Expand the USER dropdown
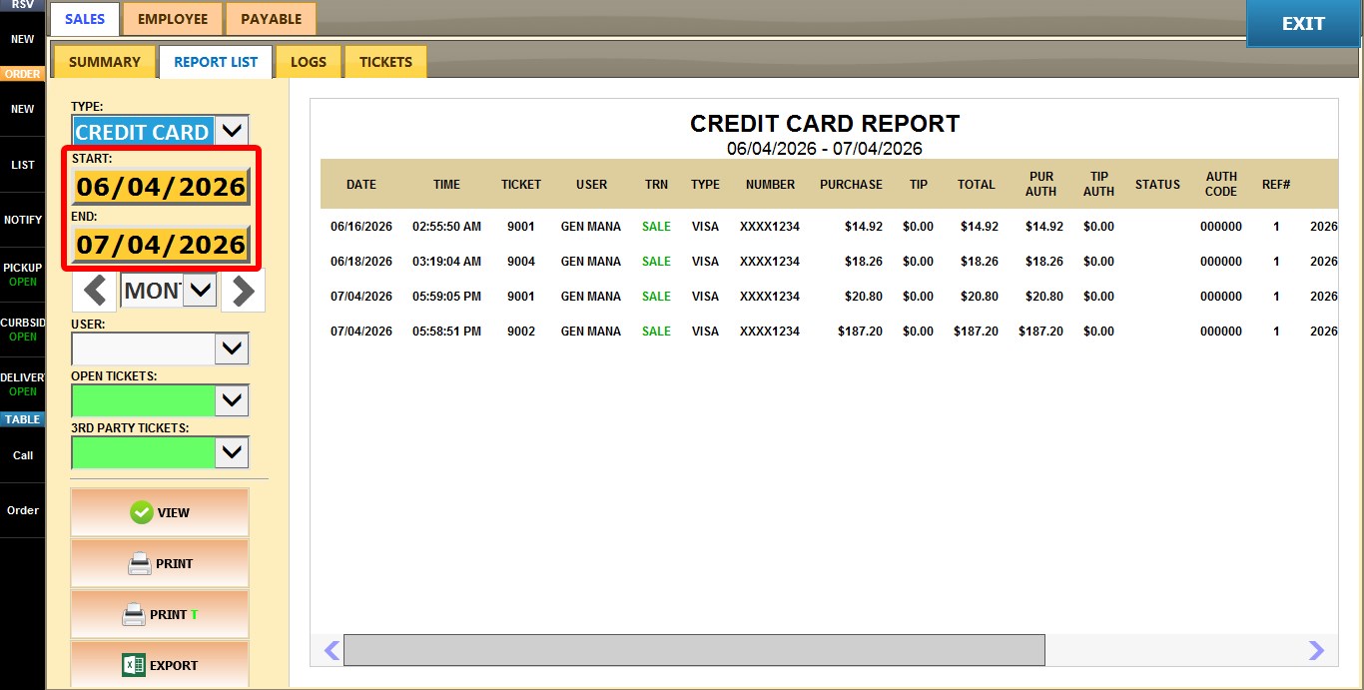The height and width of the screenshot is (690, 1364). pyautogui.click(x=232, y=348)
